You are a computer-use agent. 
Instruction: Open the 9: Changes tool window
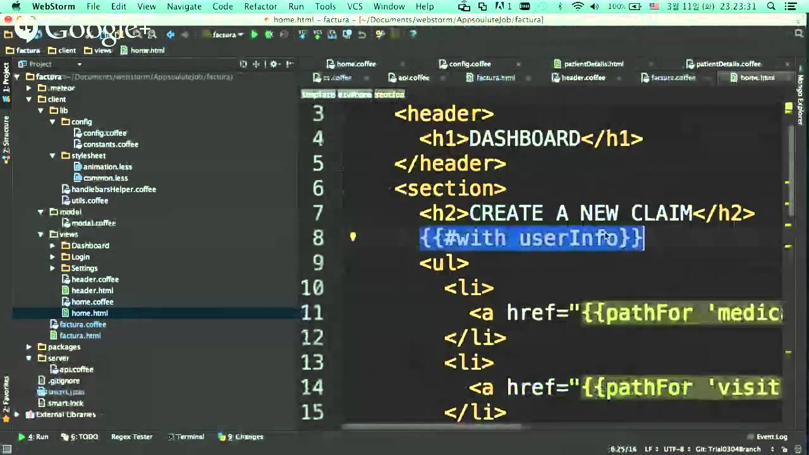[x=240, y=437]
